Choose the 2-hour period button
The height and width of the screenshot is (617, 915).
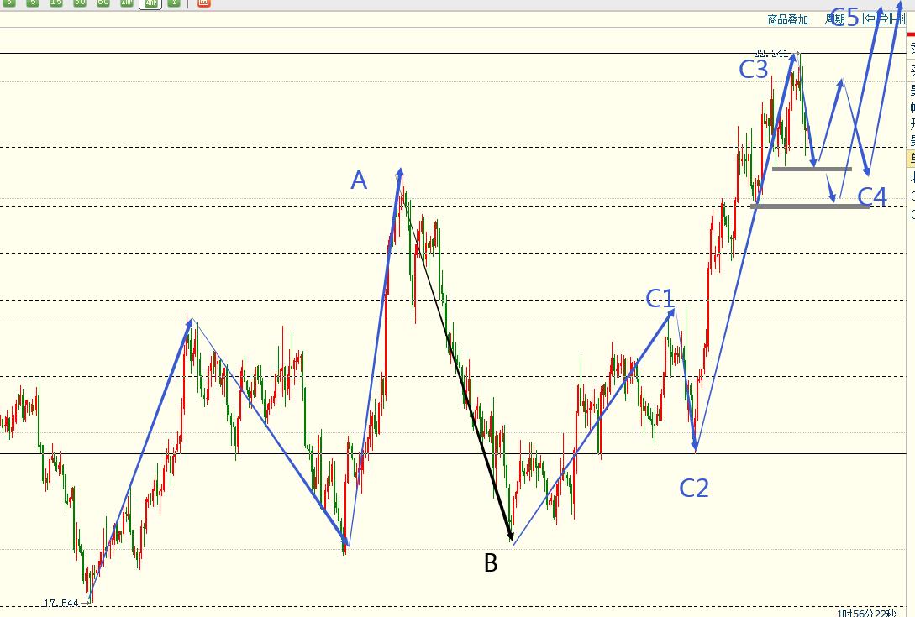pyautogui.click(x=127, y=3)
